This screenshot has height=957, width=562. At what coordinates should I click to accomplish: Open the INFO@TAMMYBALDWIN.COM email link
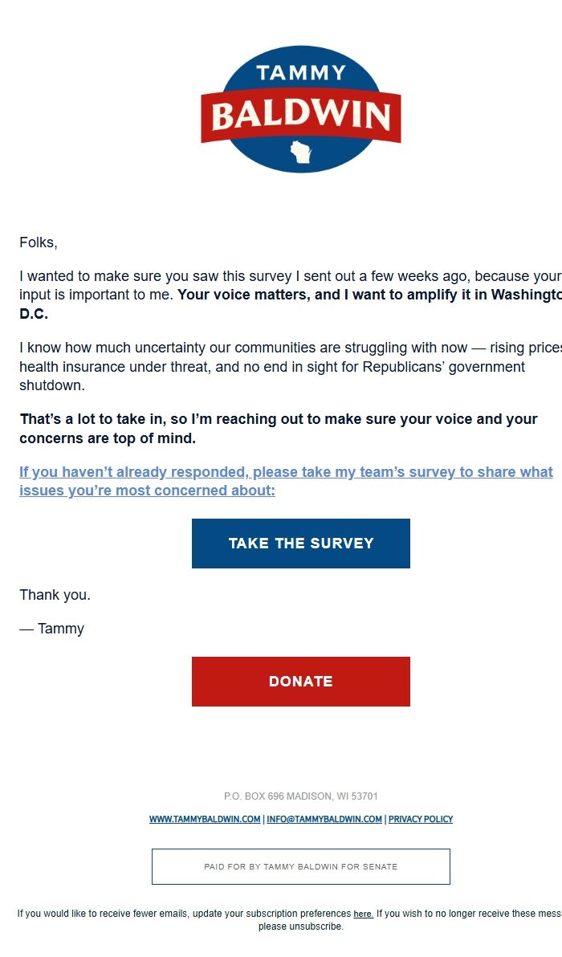324,820
